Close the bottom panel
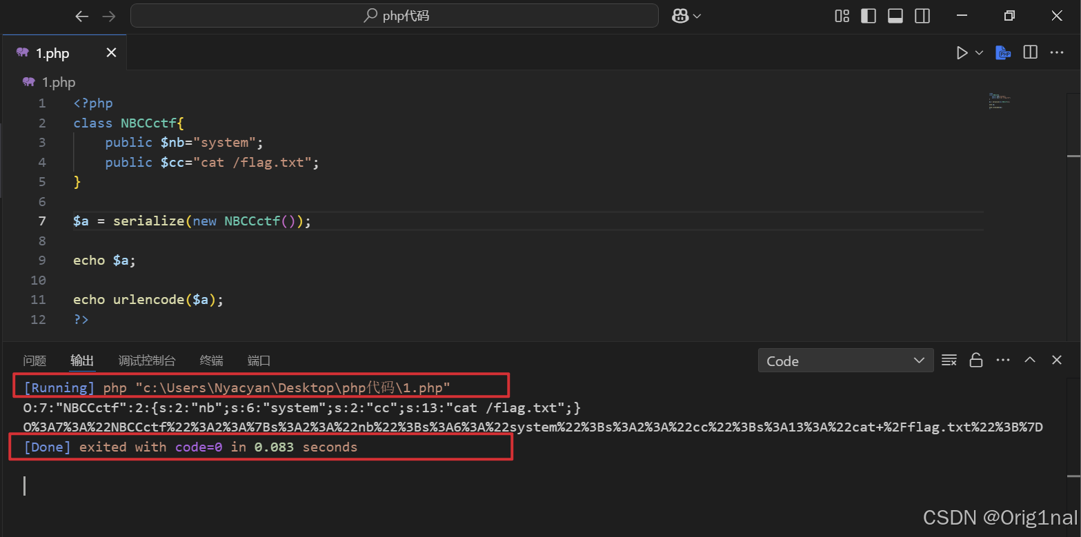This screenshot has width=1081, height=537. (x=1056, y=360)
